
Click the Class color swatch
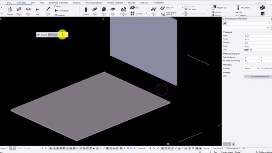point(246,50)
